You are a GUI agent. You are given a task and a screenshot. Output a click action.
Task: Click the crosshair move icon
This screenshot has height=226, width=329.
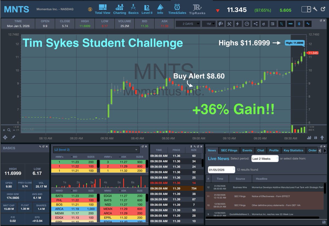click(5, 137)
